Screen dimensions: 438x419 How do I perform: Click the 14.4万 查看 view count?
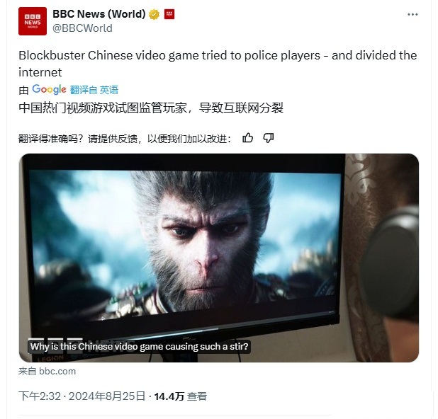(x=181, y=396)
